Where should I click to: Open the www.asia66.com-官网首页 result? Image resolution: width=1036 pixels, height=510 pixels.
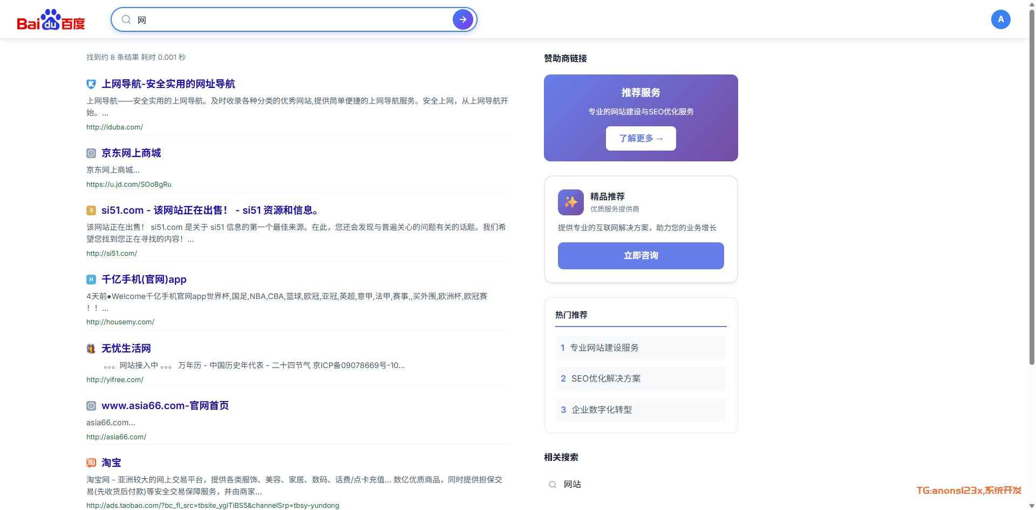pos(165,406)
